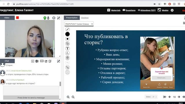Image resolution: width=185 pixels, height=104 pixels.
Task: Open the formula insert tool
Action: point(67,53)
